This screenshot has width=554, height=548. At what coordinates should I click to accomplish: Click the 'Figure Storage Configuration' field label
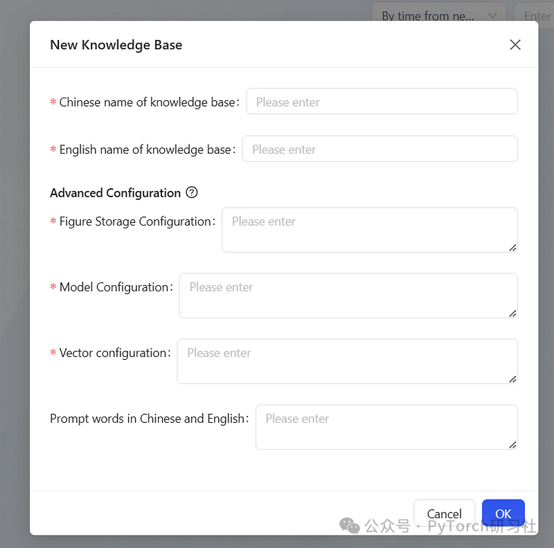pos(135,221)
